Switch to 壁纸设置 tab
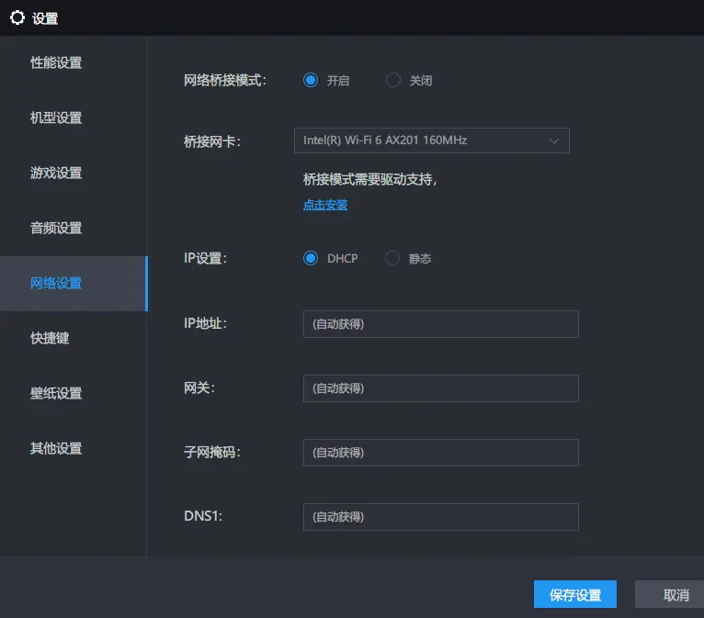The image size is (704, 618). coord(56,394)
